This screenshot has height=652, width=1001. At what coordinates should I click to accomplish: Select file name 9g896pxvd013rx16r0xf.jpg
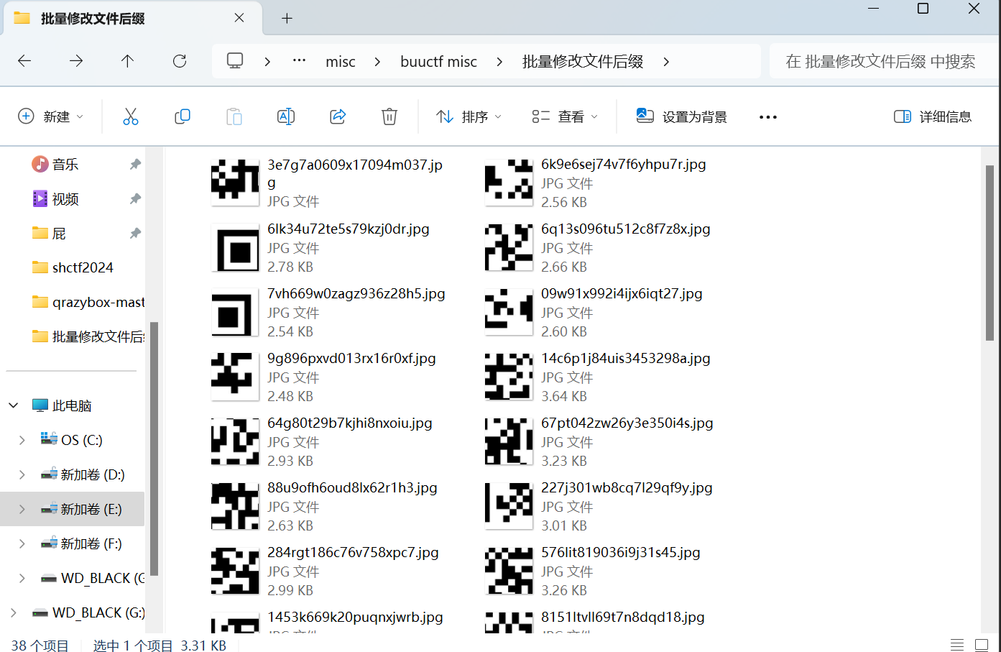[x=351, y=359]
